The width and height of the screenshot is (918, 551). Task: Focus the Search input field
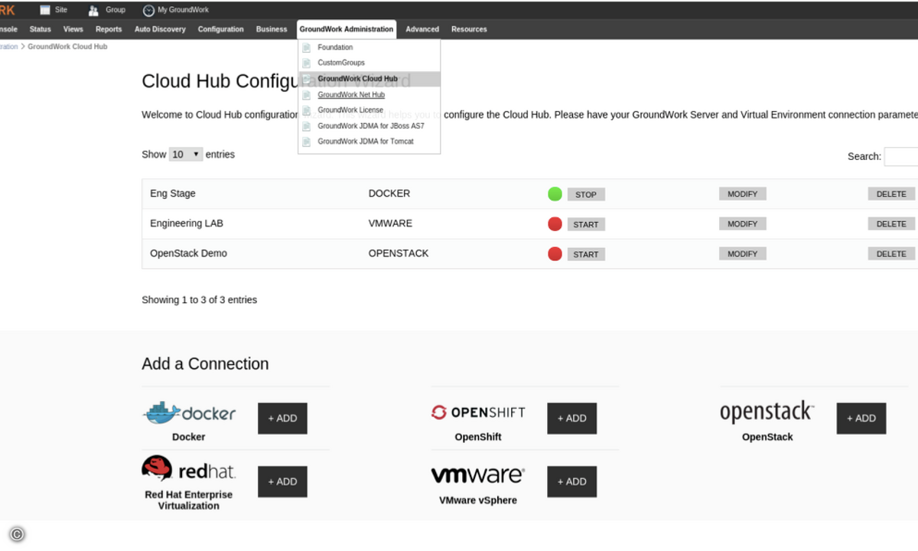pos(901,156)
